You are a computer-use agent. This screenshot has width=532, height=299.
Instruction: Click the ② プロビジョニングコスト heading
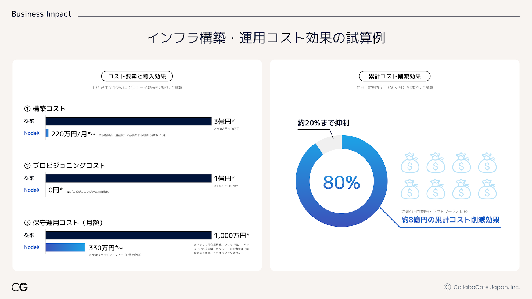[65, 166]
